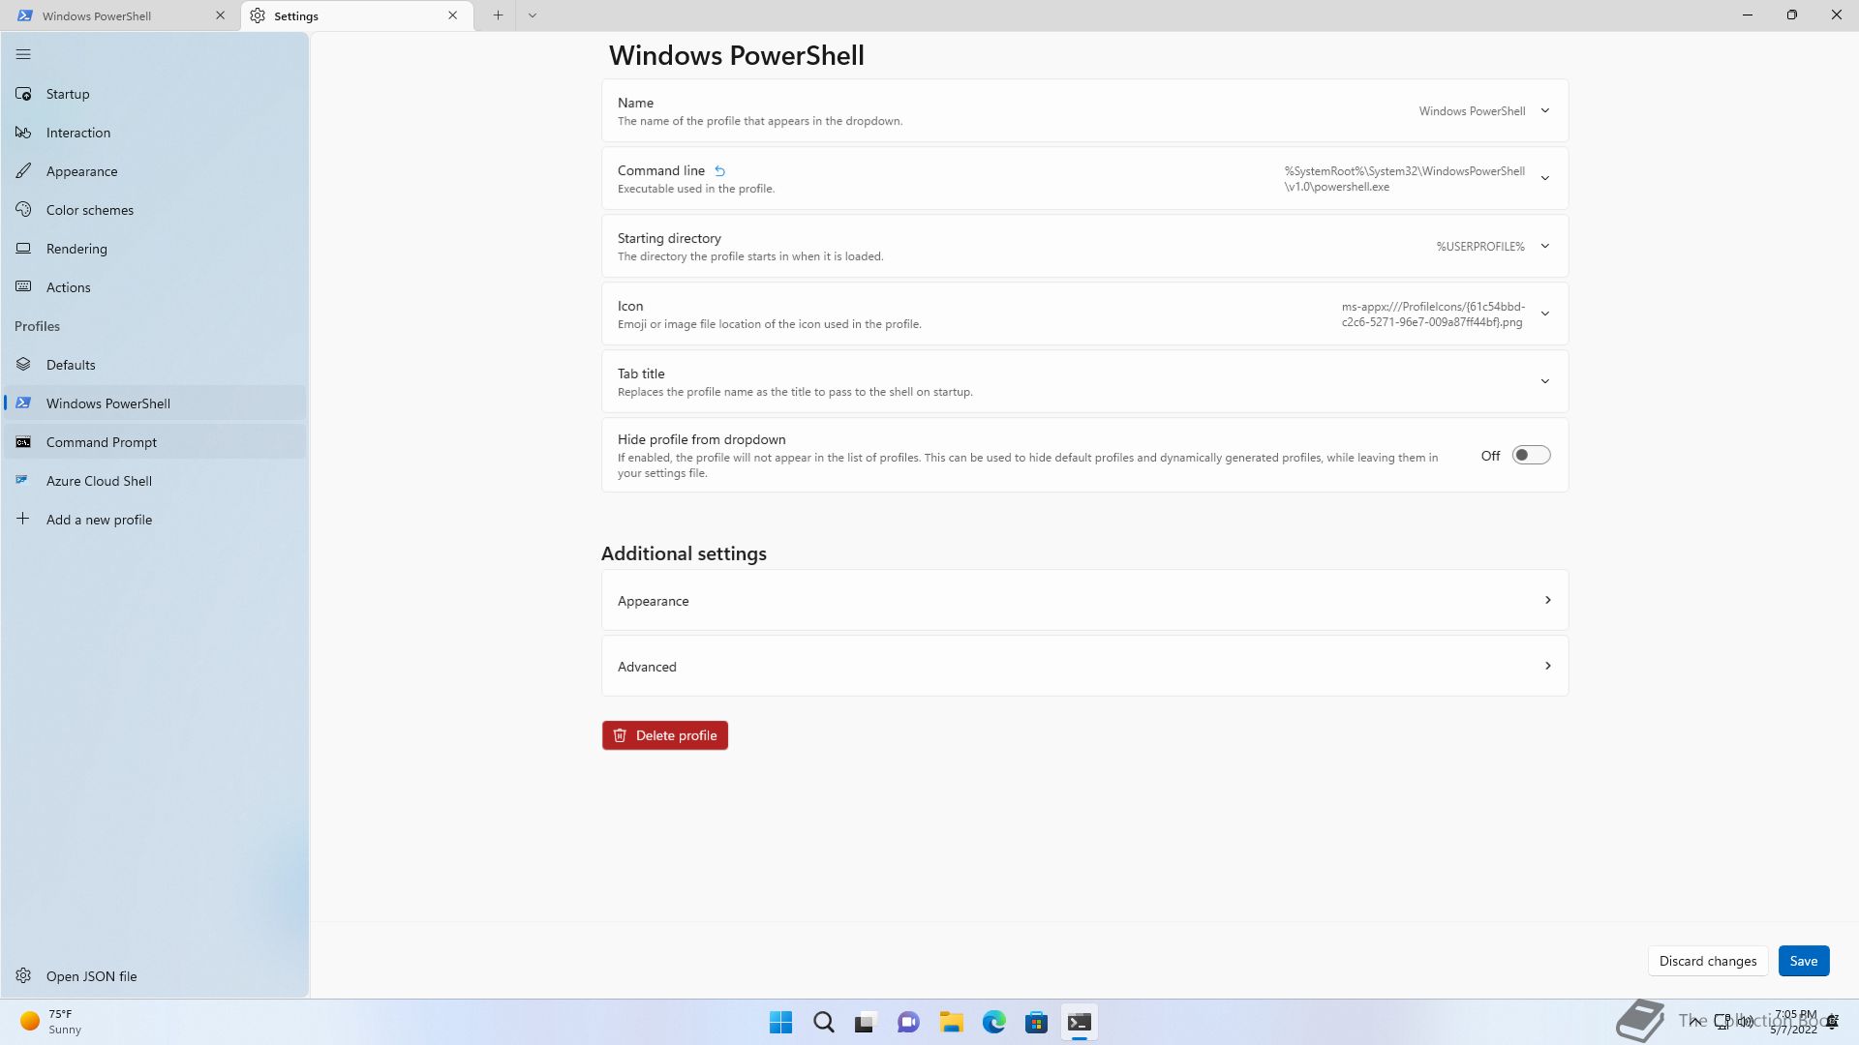Select the Defaults profile
Screen dimensions: 1859x1045
point(155,365)
